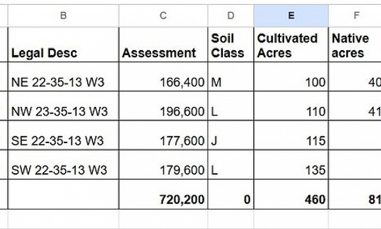Select highlighted column E header

click(x=291, y=16)
